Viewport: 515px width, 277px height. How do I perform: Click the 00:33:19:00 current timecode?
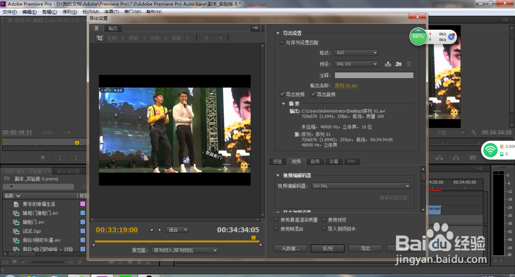tap(117, 230)
